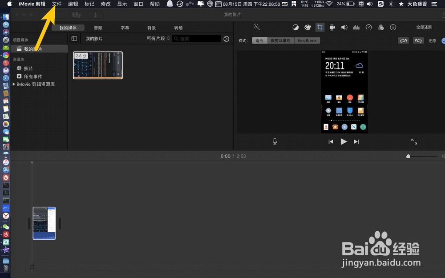
Task: Click the import media down-arrow button
Action: pos(95,15)
